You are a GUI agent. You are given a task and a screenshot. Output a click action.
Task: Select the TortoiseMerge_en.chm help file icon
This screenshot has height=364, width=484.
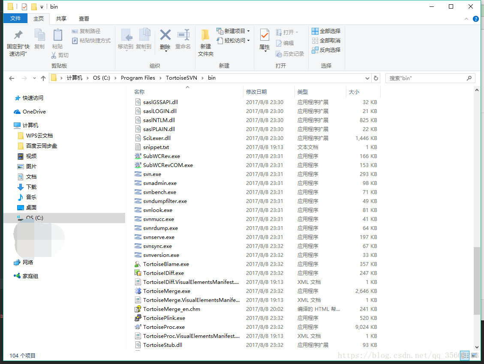(x=138, y=309)
